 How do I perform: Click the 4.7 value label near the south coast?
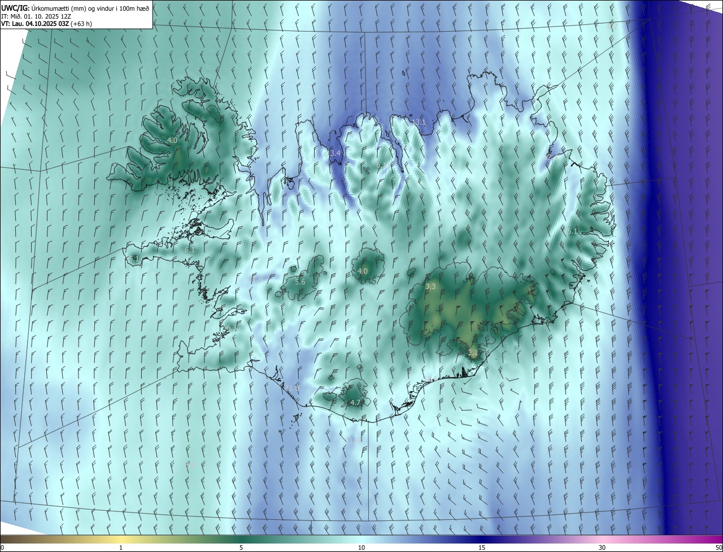355,402
